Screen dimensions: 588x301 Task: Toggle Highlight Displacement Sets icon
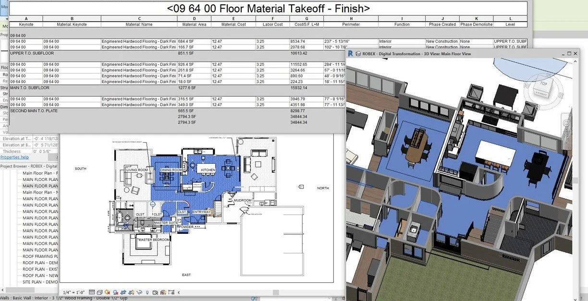click(x=171, y=292)
